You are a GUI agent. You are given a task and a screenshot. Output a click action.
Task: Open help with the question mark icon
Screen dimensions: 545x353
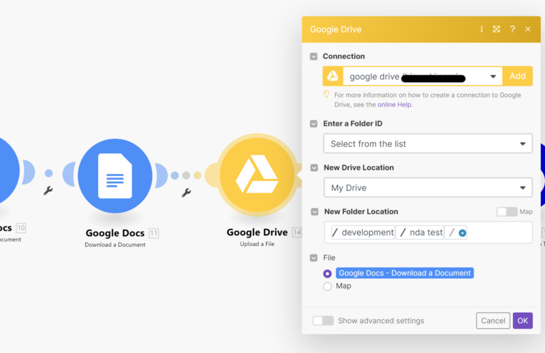coord(512,29)
